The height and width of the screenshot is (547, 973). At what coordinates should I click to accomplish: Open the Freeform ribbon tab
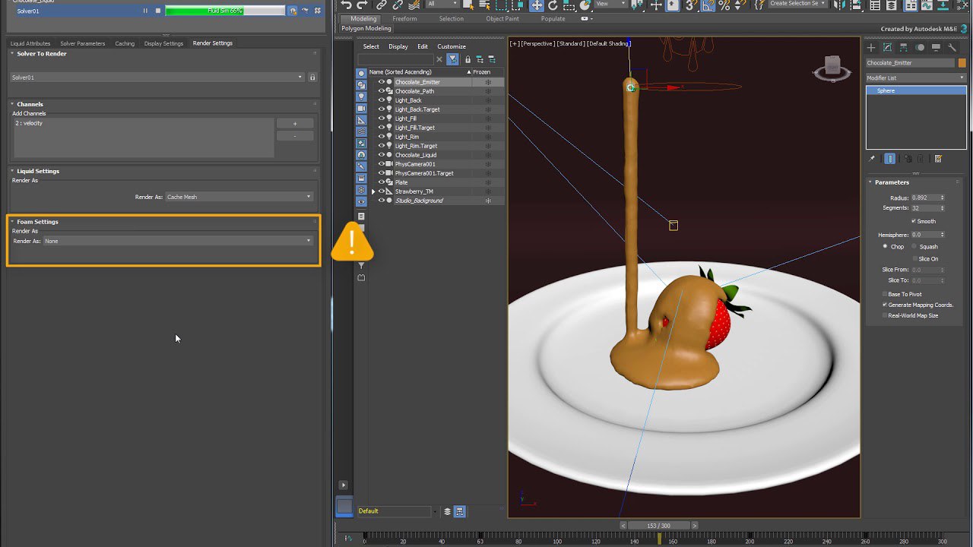(x=404, y=19)
